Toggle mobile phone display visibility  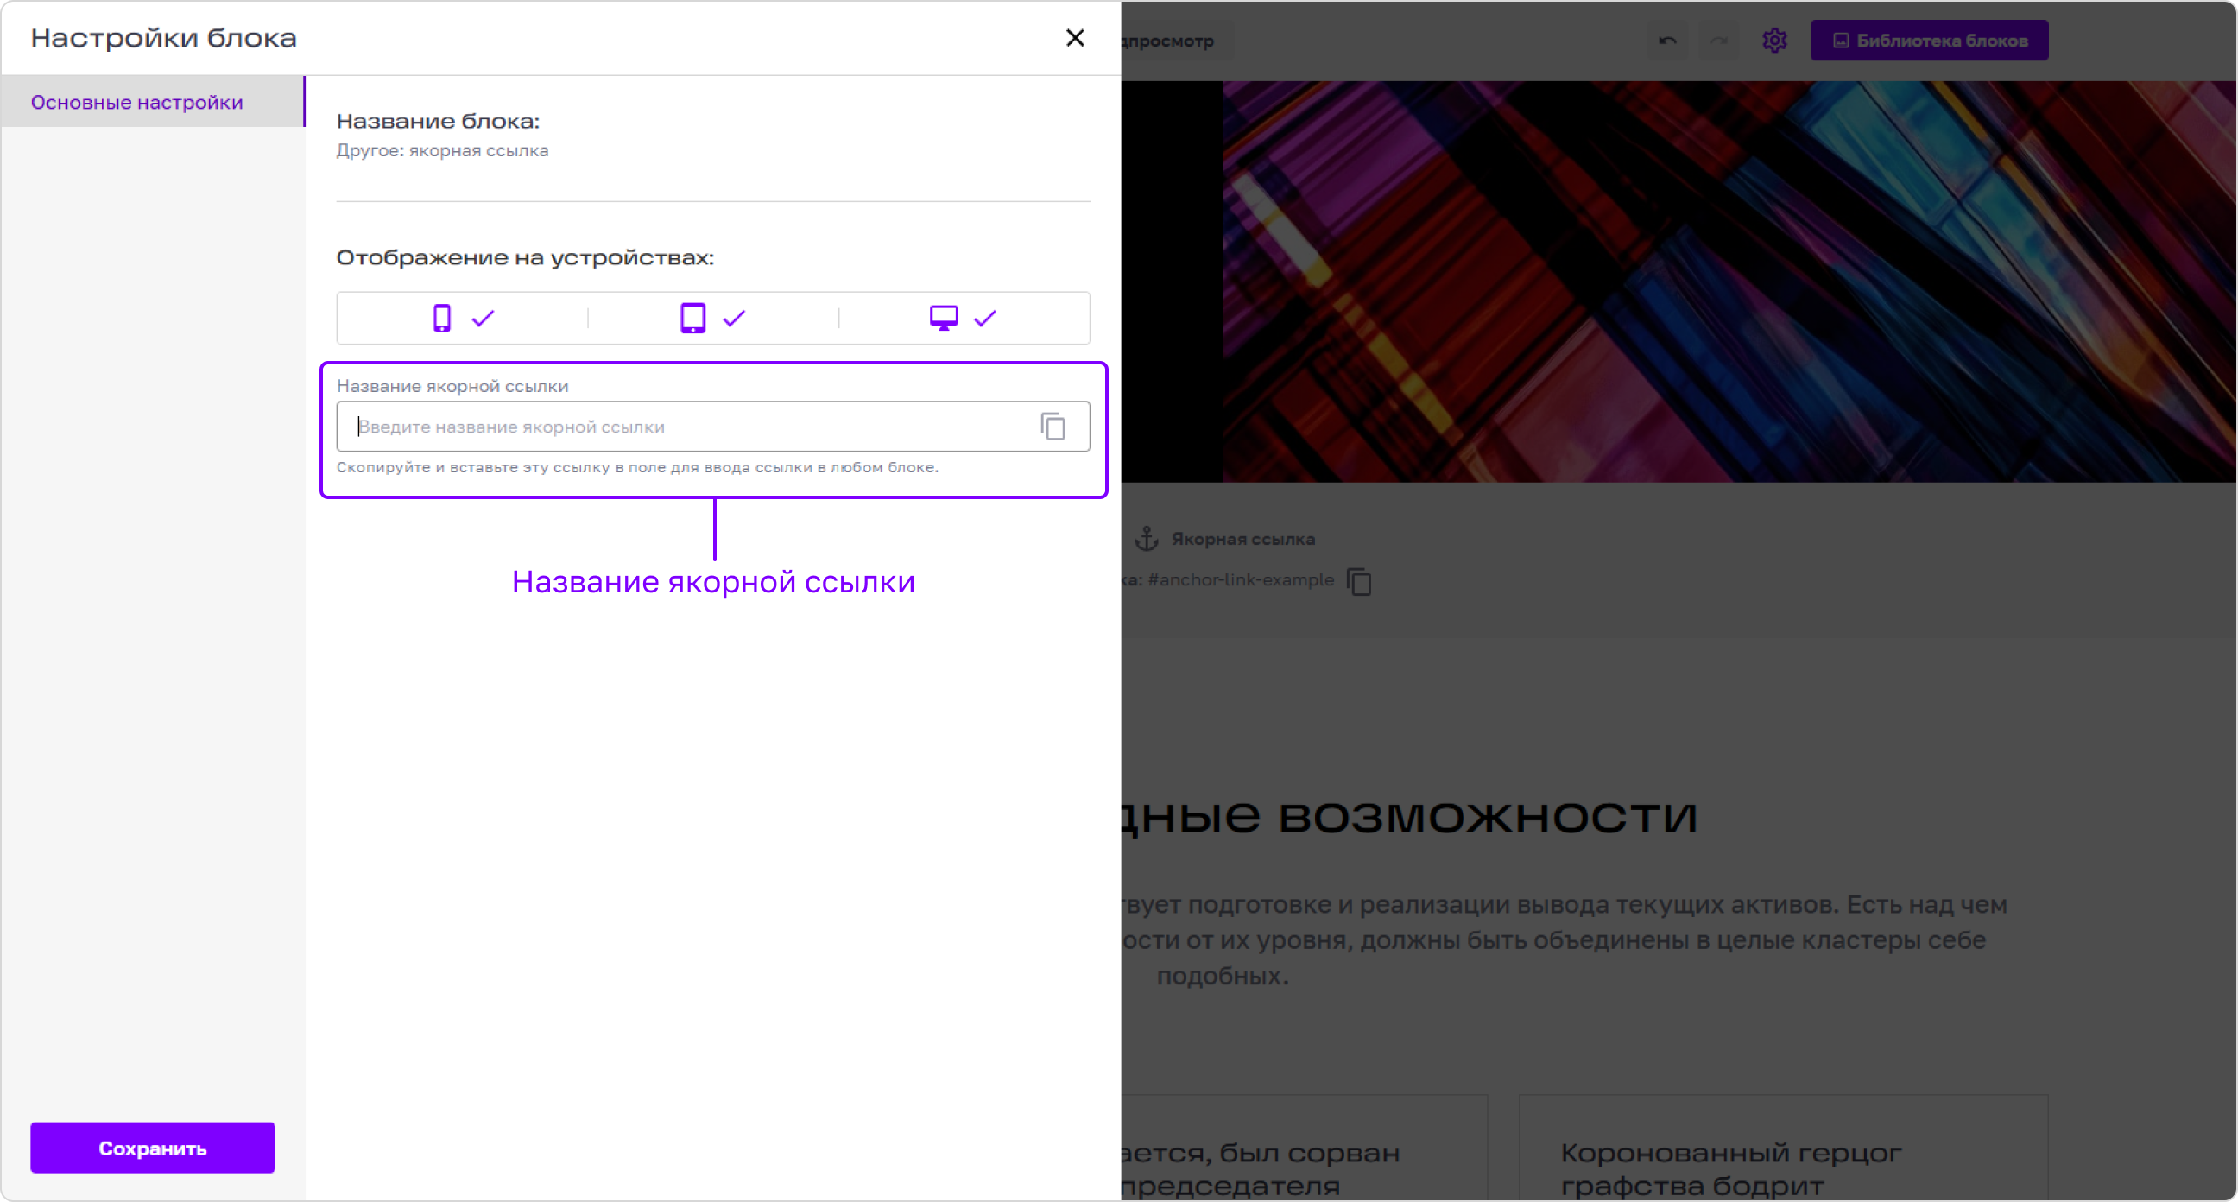[463, 318]
